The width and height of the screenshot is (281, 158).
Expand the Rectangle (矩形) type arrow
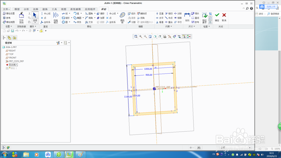point(71,18)
